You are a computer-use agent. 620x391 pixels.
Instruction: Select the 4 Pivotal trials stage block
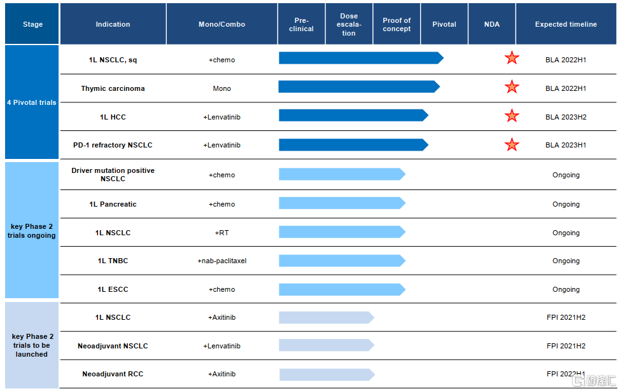[32, 102]
